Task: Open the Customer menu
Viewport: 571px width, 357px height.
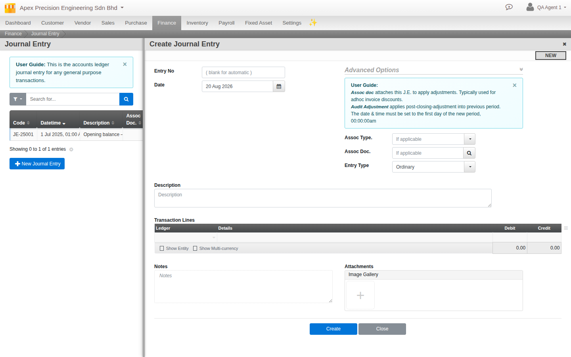Action: click(x=52, y=23)
